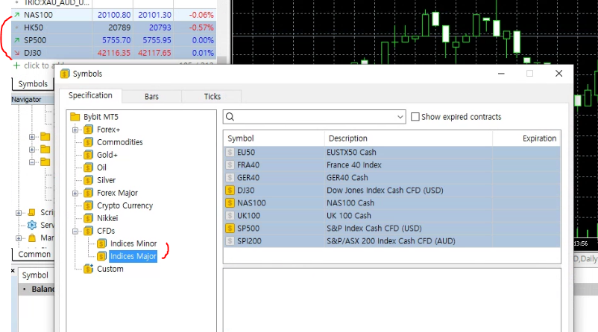This screenshot has height=332, width=598.
Task: Switch to the Ticks tab
Action: click(x=212, y=97)
